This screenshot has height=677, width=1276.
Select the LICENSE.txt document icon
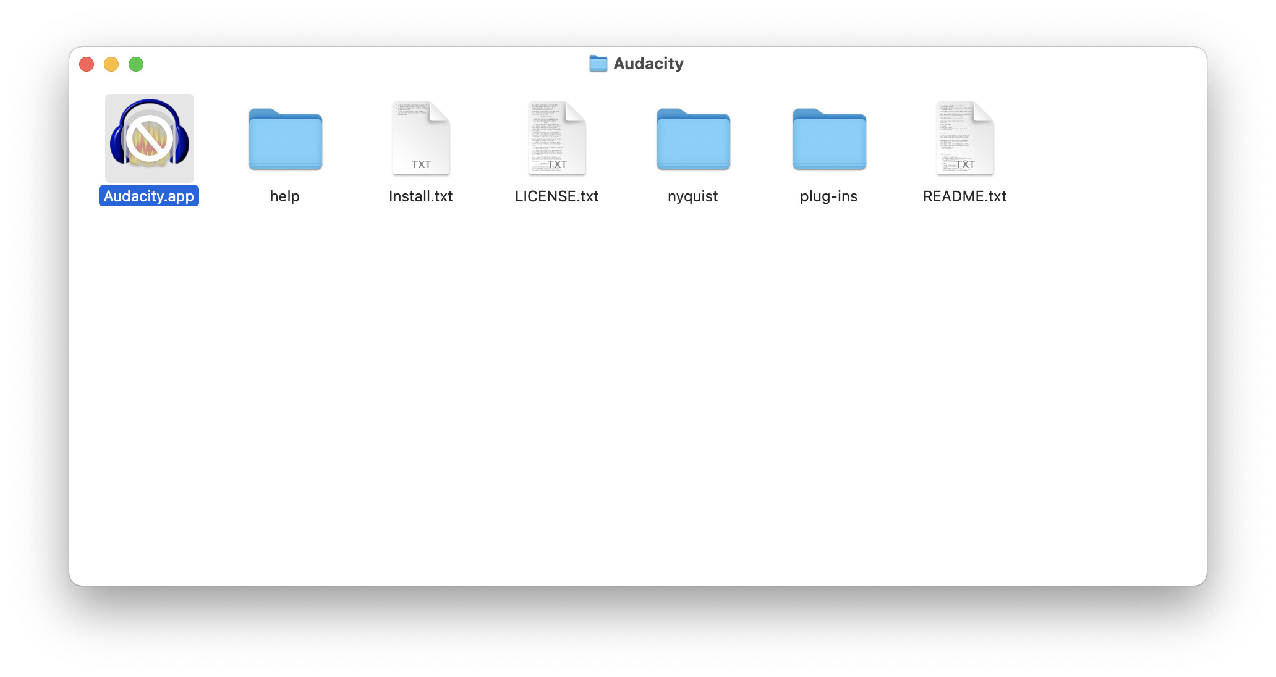pyautogui.click(x=557, y=138)
